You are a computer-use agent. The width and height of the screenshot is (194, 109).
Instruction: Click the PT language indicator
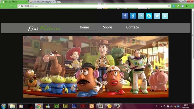click(x=157, y=106)
